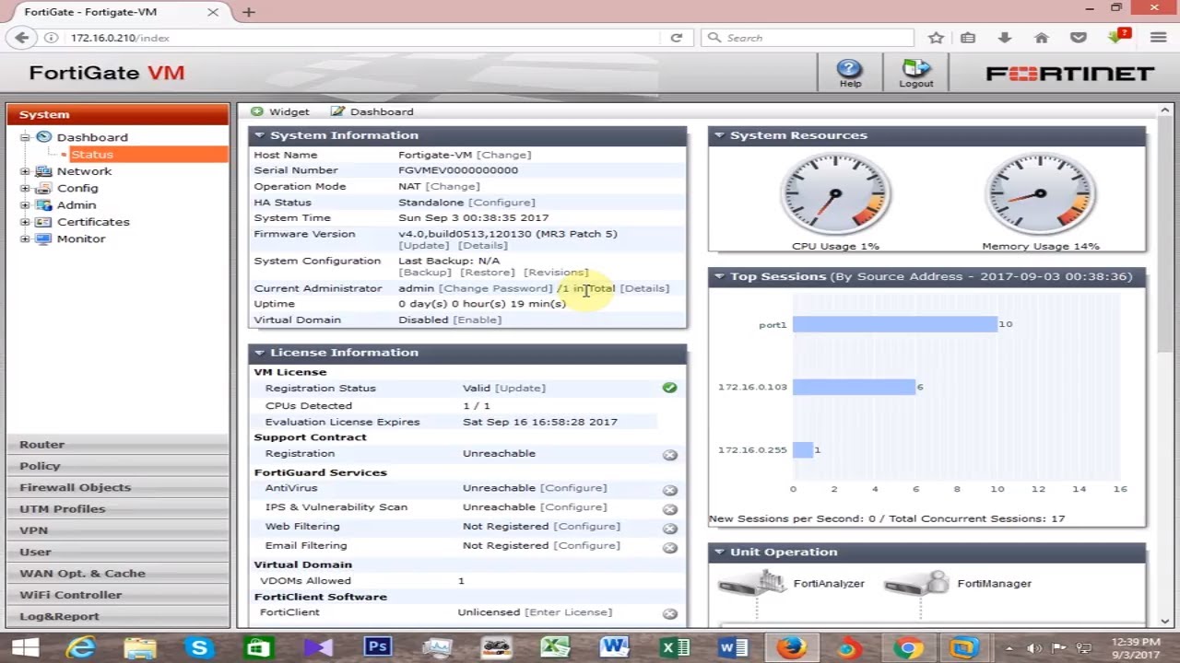Screen dimensions: 1180x663
Task: Open the Firefox downloads arrow icon
Action: coord(1005,38)
